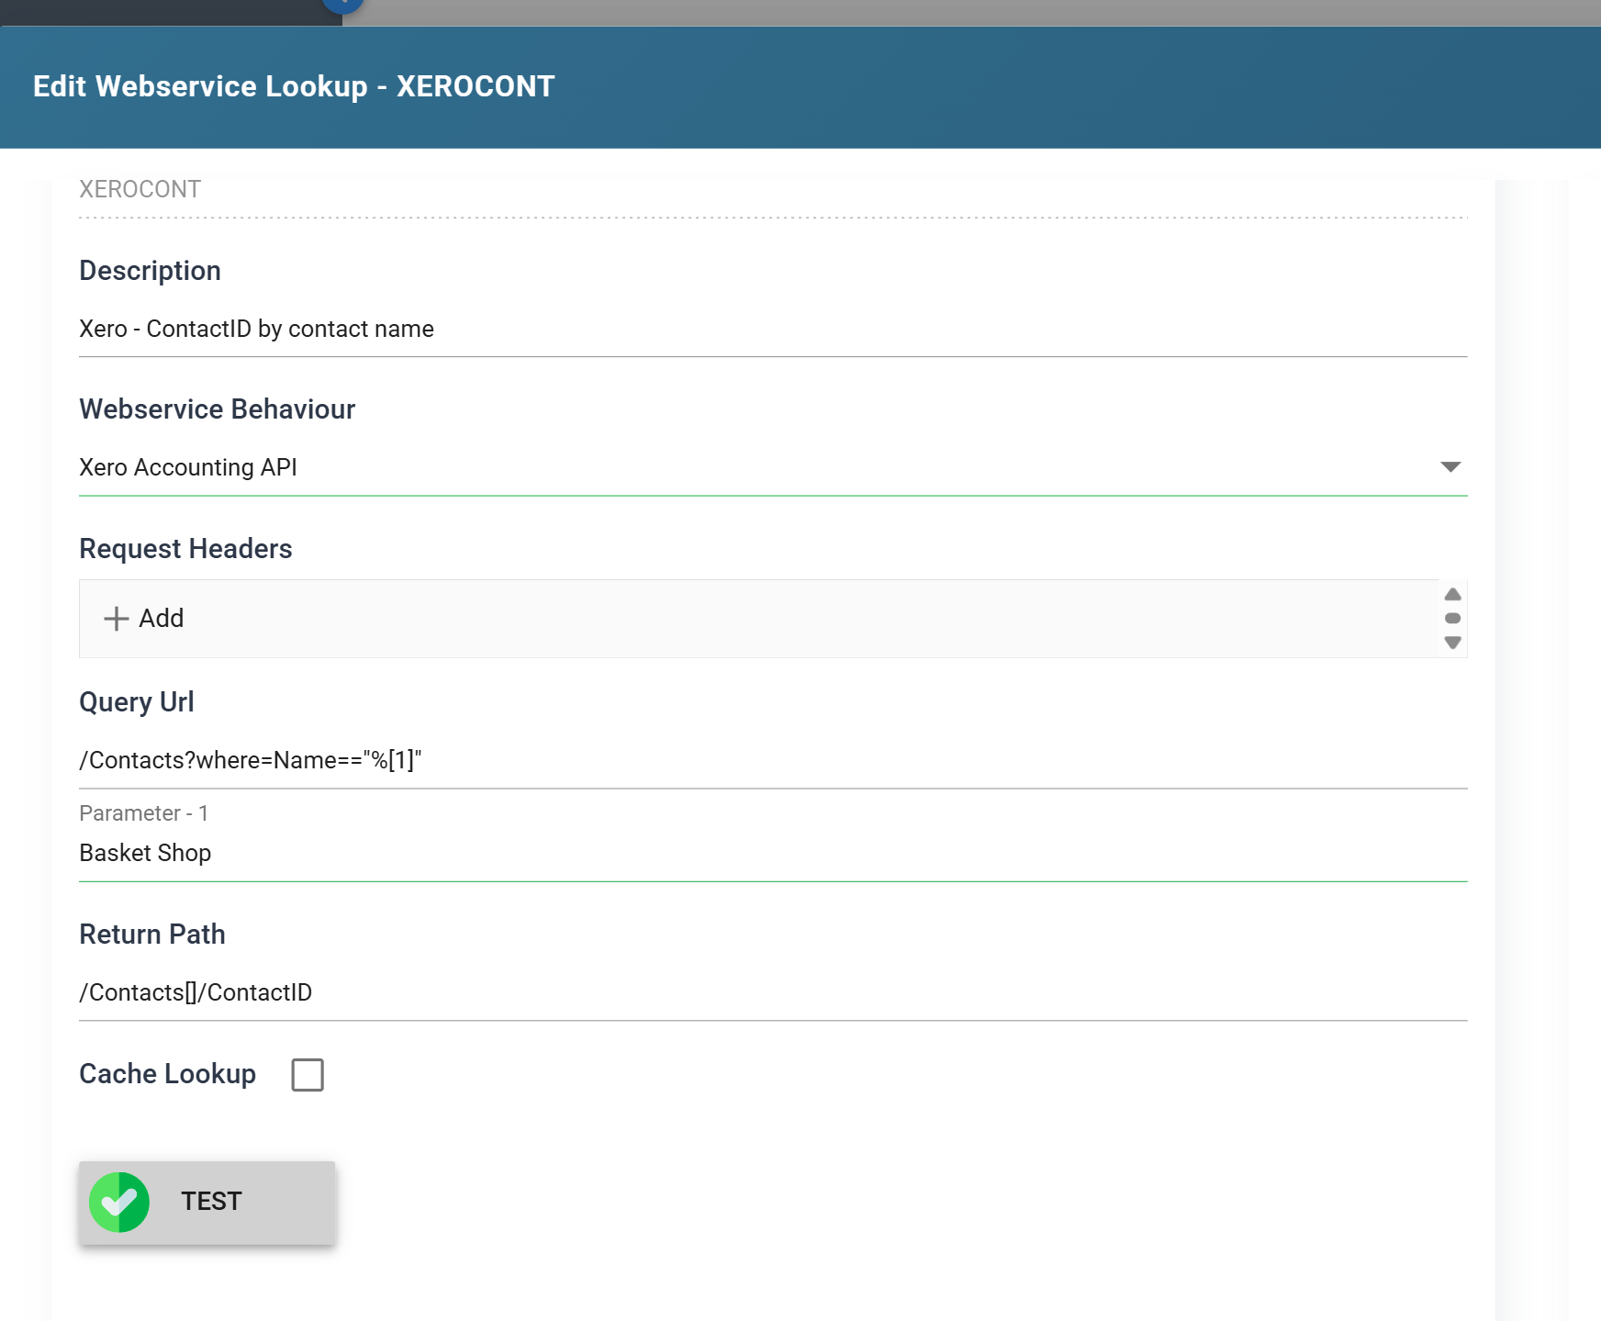The width and height of the screenshot is (1601, 1321).
Task: Click the Request Headers scrollbar middle handle
Action: 1452,618
